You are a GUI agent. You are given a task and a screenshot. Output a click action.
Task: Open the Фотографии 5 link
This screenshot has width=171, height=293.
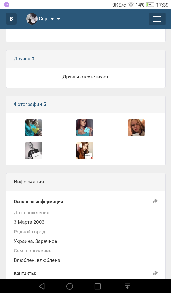(30, 104)
